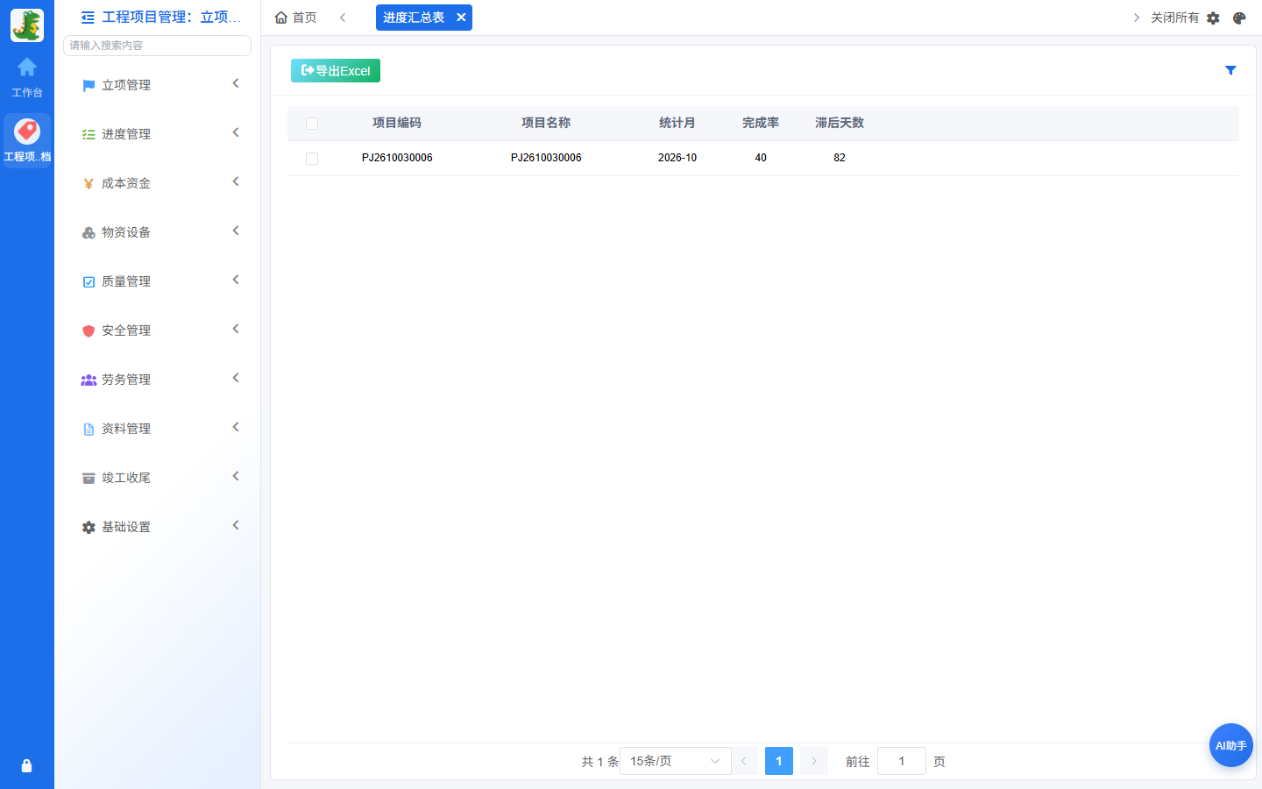The width and height of the screenshot is (1262, 789).
Task: Switch to the 首页 tab
Action: pos(295,18)
